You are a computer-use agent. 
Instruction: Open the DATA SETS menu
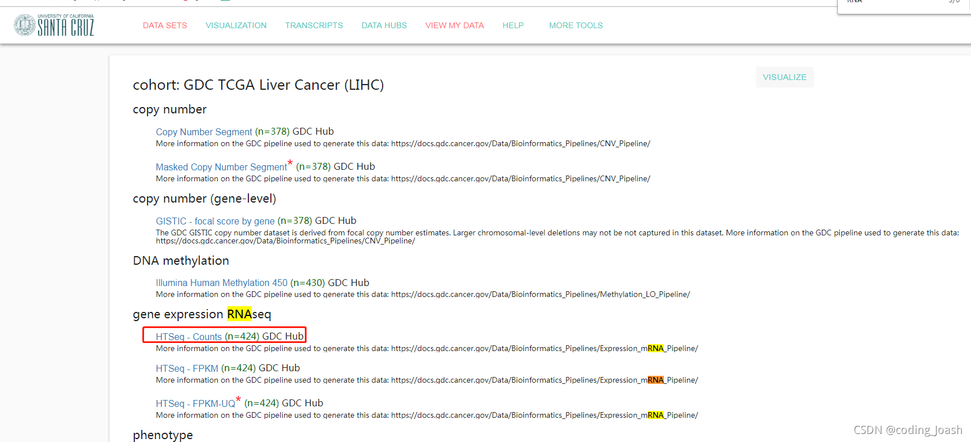(165, 25)
